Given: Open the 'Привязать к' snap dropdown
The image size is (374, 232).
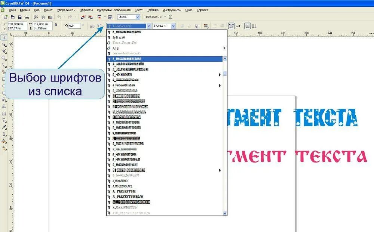Looking at the screenshot, I should 165,17.
